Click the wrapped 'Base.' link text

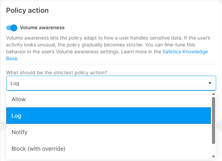(12, 58)
